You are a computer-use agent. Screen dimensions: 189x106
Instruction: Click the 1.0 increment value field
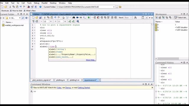coord(46,21)
